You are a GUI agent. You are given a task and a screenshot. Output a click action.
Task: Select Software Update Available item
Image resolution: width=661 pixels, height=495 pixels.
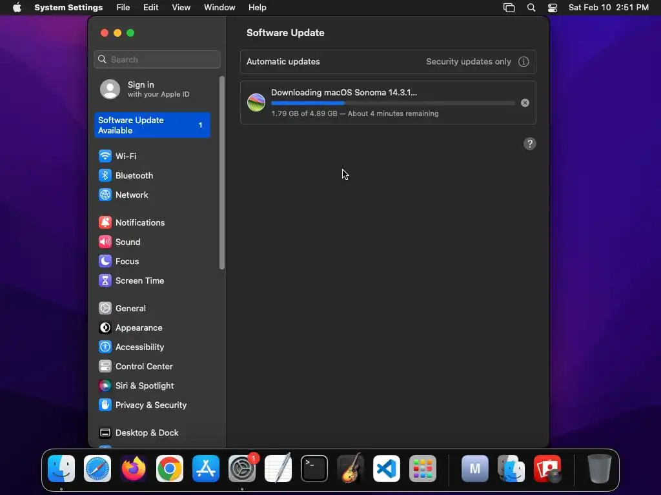(152, 125)
